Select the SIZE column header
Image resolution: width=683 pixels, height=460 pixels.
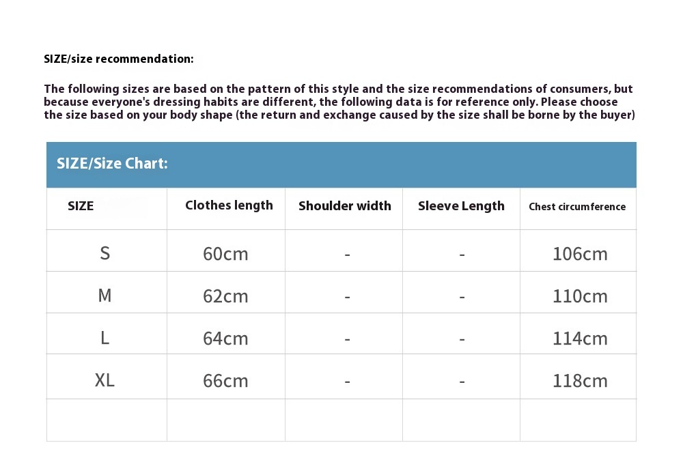[81, 206]
